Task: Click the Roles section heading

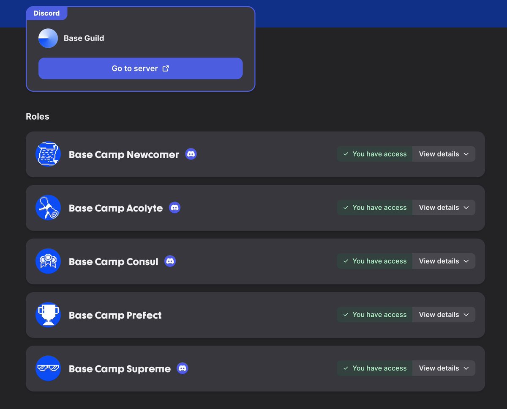Action: (38, 117)
